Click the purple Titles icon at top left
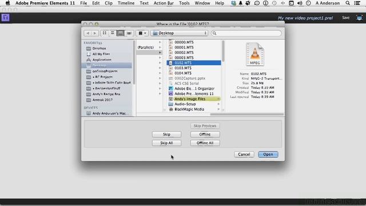The width and height of the screenshot is (366, 206). (x=5, y=18)
